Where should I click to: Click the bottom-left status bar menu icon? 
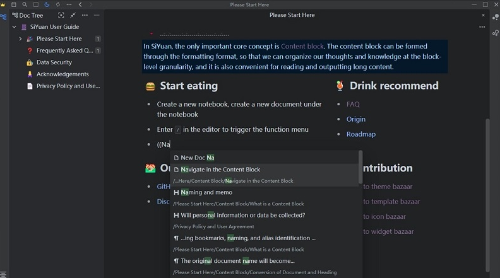coord(3,274)
